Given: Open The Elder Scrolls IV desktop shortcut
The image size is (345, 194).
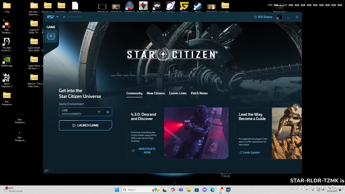Looking at the screenshot, I should click(7, 44).
